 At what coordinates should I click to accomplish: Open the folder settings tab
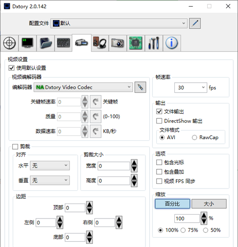45,43
